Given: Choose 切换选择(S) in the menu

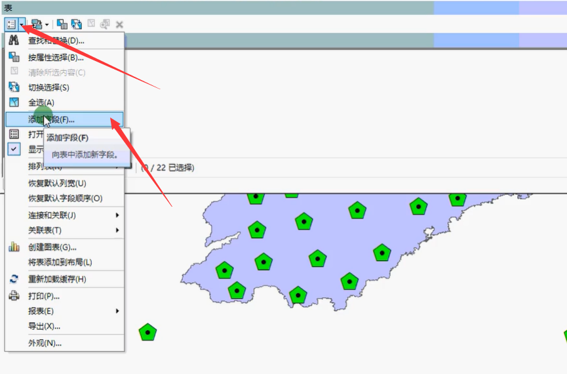Looking at the screenshot, I should coord(64,88).
